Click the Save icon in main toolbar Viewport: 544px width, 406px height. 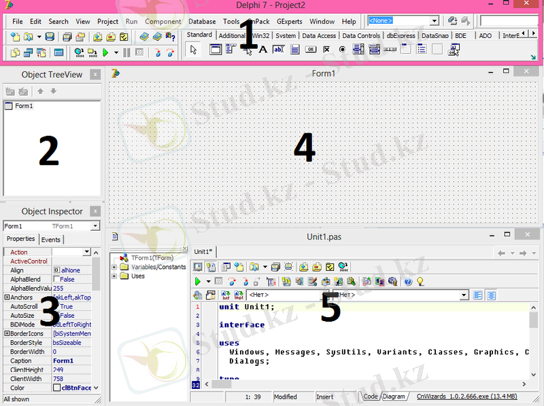click(50, 37)
